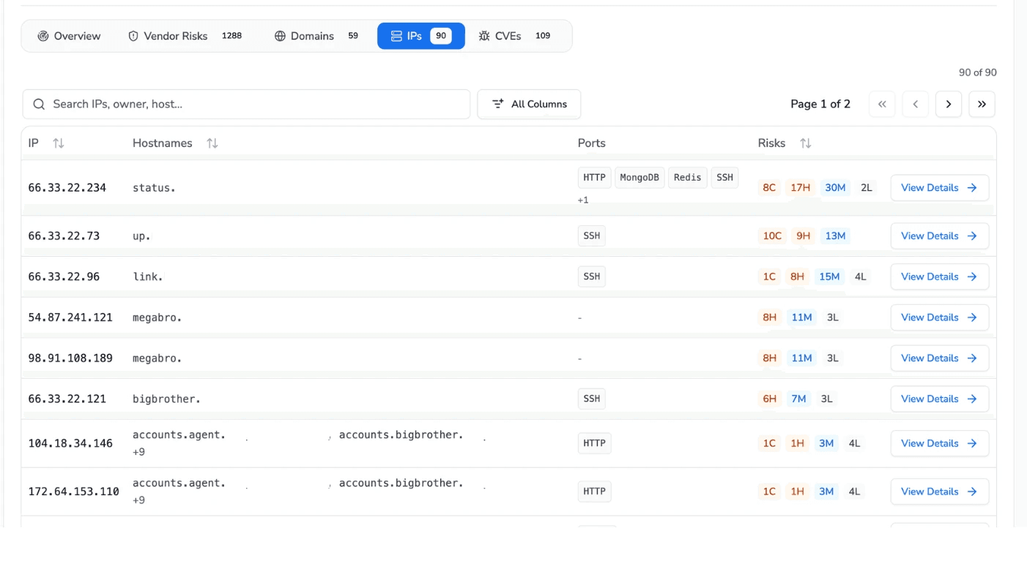The image size is (1027, 588).
Task: Expand +9 hostnames for 104.18.34.146
Action: pos(138,452)
